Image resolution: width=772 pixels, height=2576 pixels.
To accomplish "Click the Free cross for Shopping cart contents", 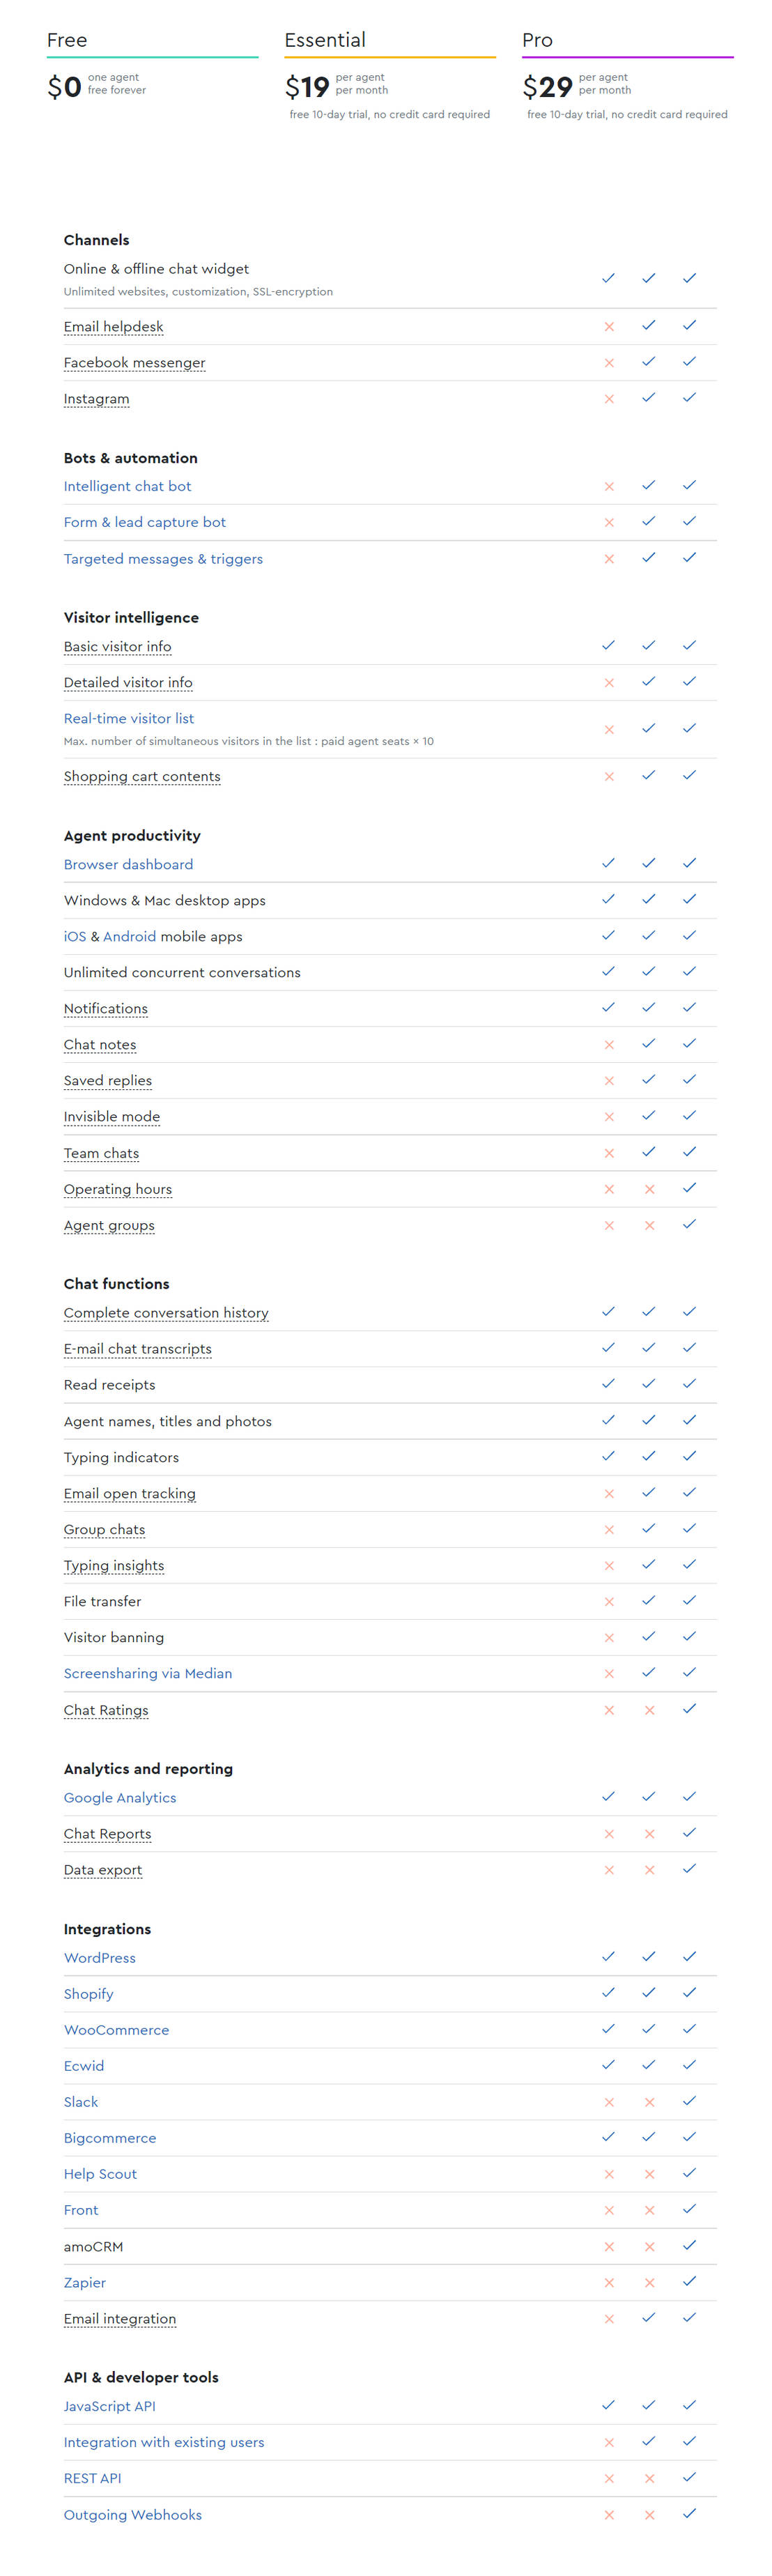I will click(608, 777).
